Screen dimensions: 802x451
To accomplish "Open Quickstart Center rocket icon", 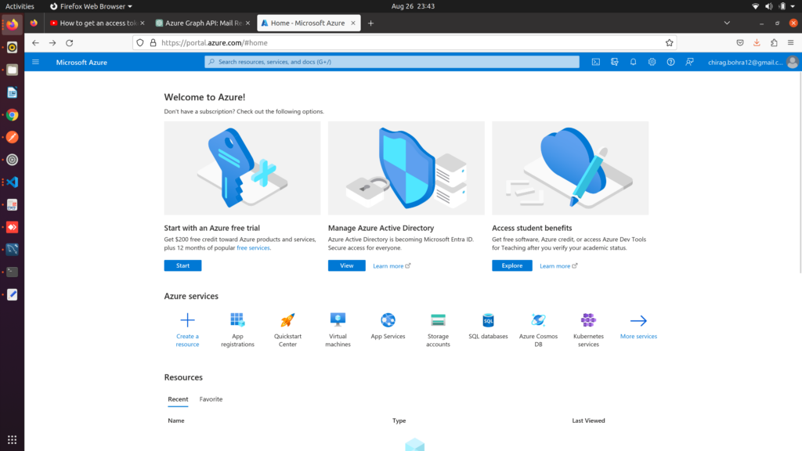I will pyautogui.click(x=287, y=320).
